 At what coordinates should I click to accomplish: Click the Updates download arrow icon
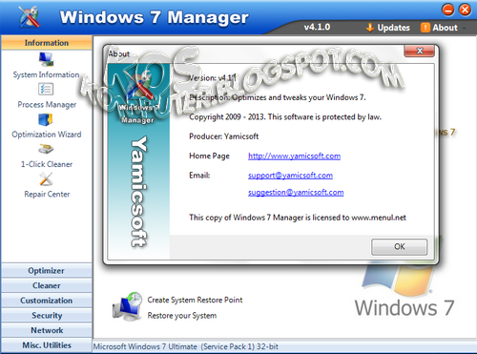pyautogui.click(x=370, y=28)
